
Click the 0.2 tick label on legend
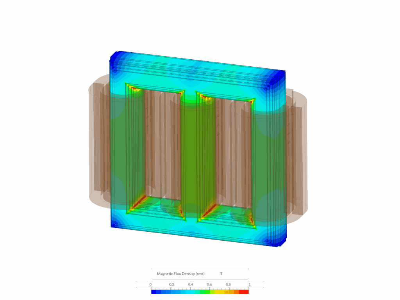point(171,285)
